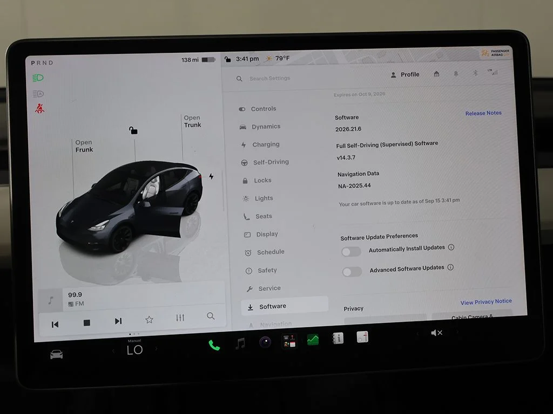Open the Release Notes link

(483, 113)
